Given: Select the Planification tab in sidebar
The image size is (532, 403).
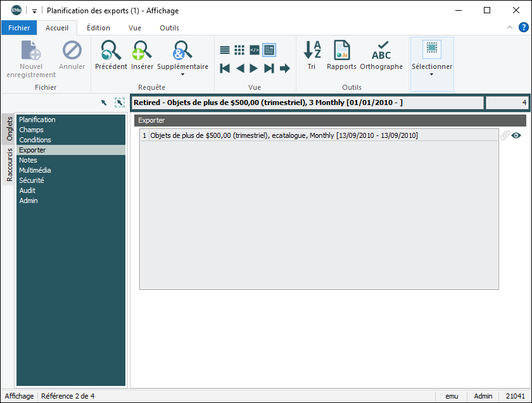Looking at the screenshot, I should 37,120.
